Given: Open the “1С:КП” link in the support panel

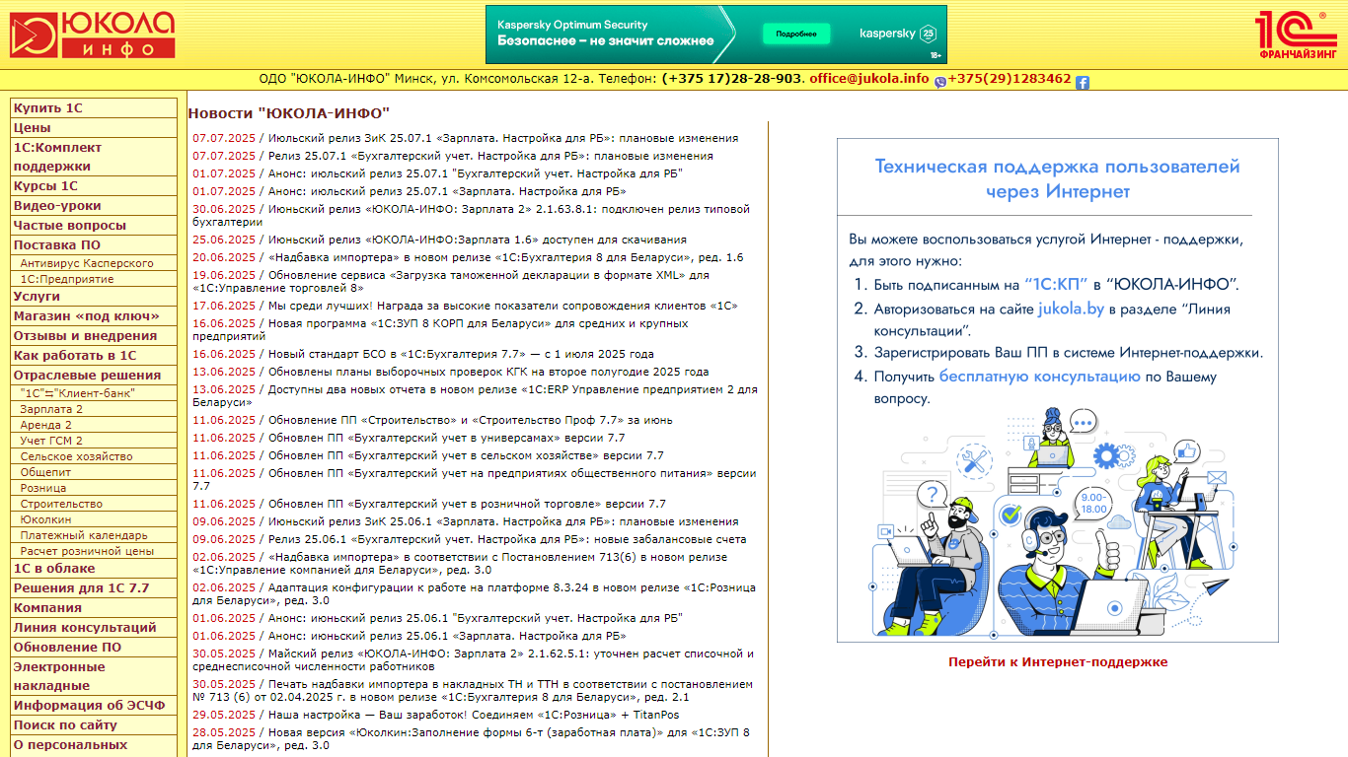Looking at the screenshot, I should 1056,285.
